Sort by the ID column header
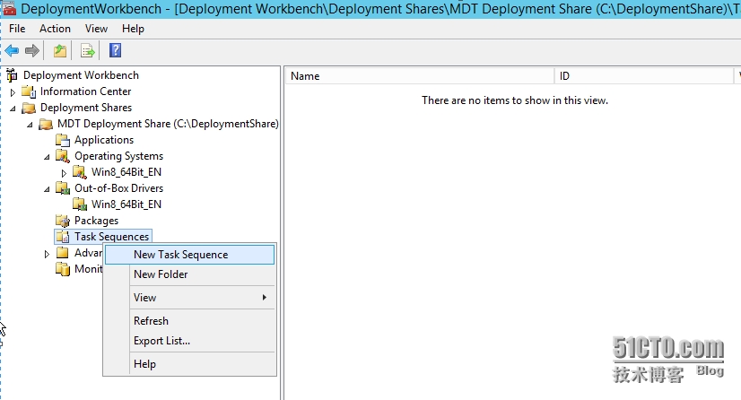The width and height of the screenshot is (741, 400). (x=644, y=76)
